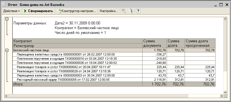Click vertical scrollbar up arrow
The width and height of the screenshot is (231, 102).
[x=225, y=19]
